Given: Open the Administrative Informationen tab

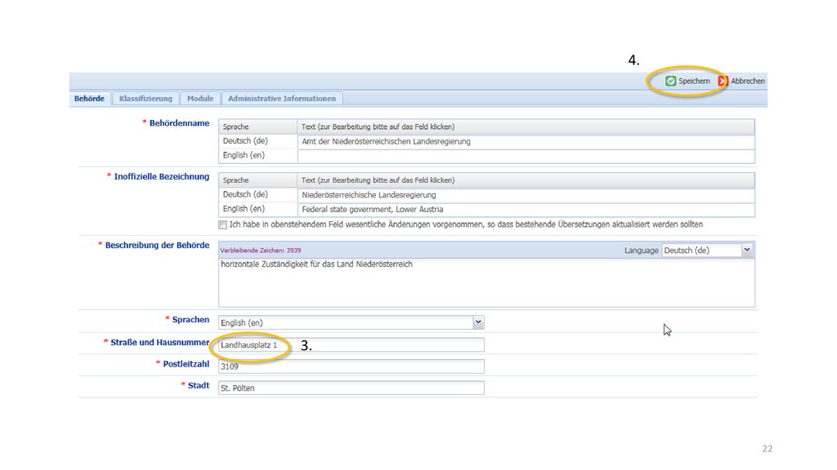Looking at the screenshot, I should tap(282, 99).
